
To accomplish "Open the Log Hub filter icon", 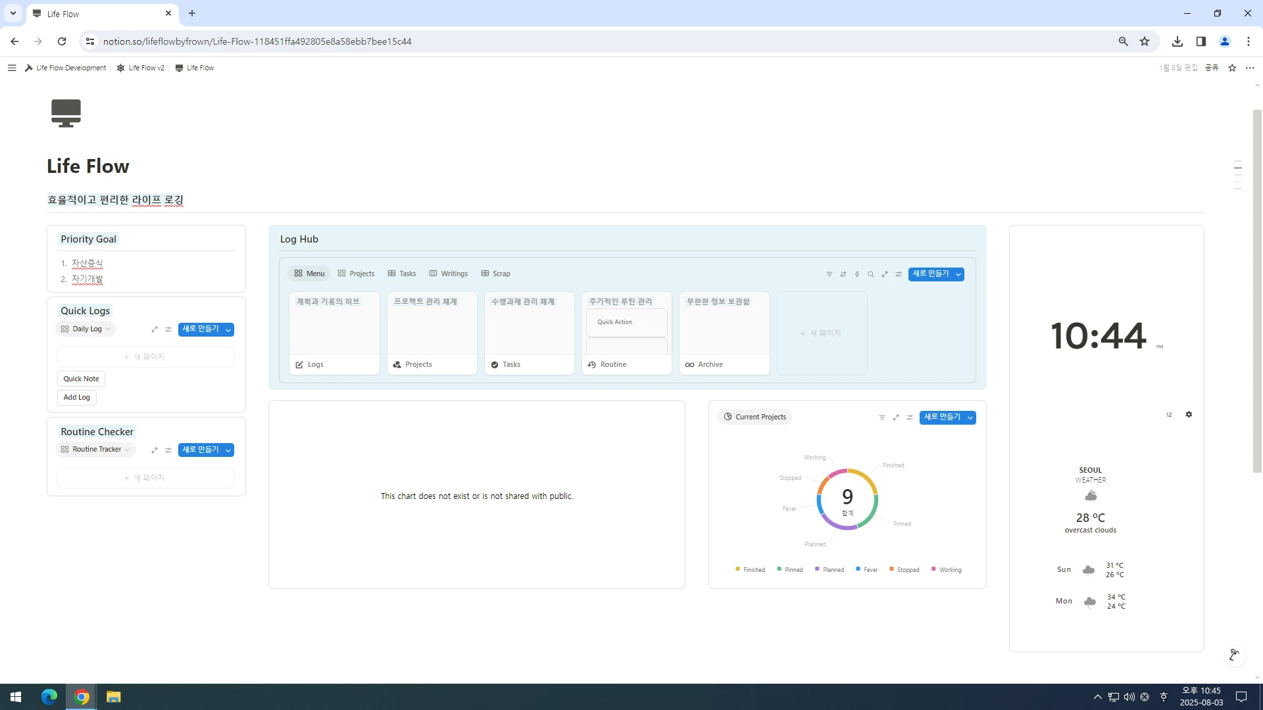I will coord(829,274).
